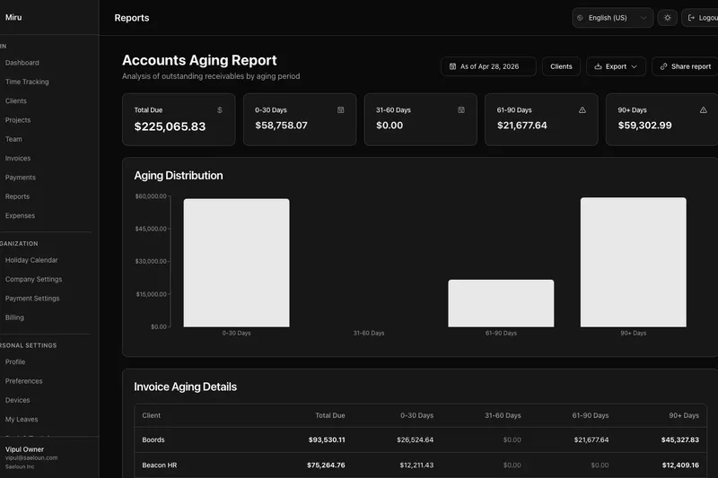Open Billing in the sidebar

click(14, 317)
